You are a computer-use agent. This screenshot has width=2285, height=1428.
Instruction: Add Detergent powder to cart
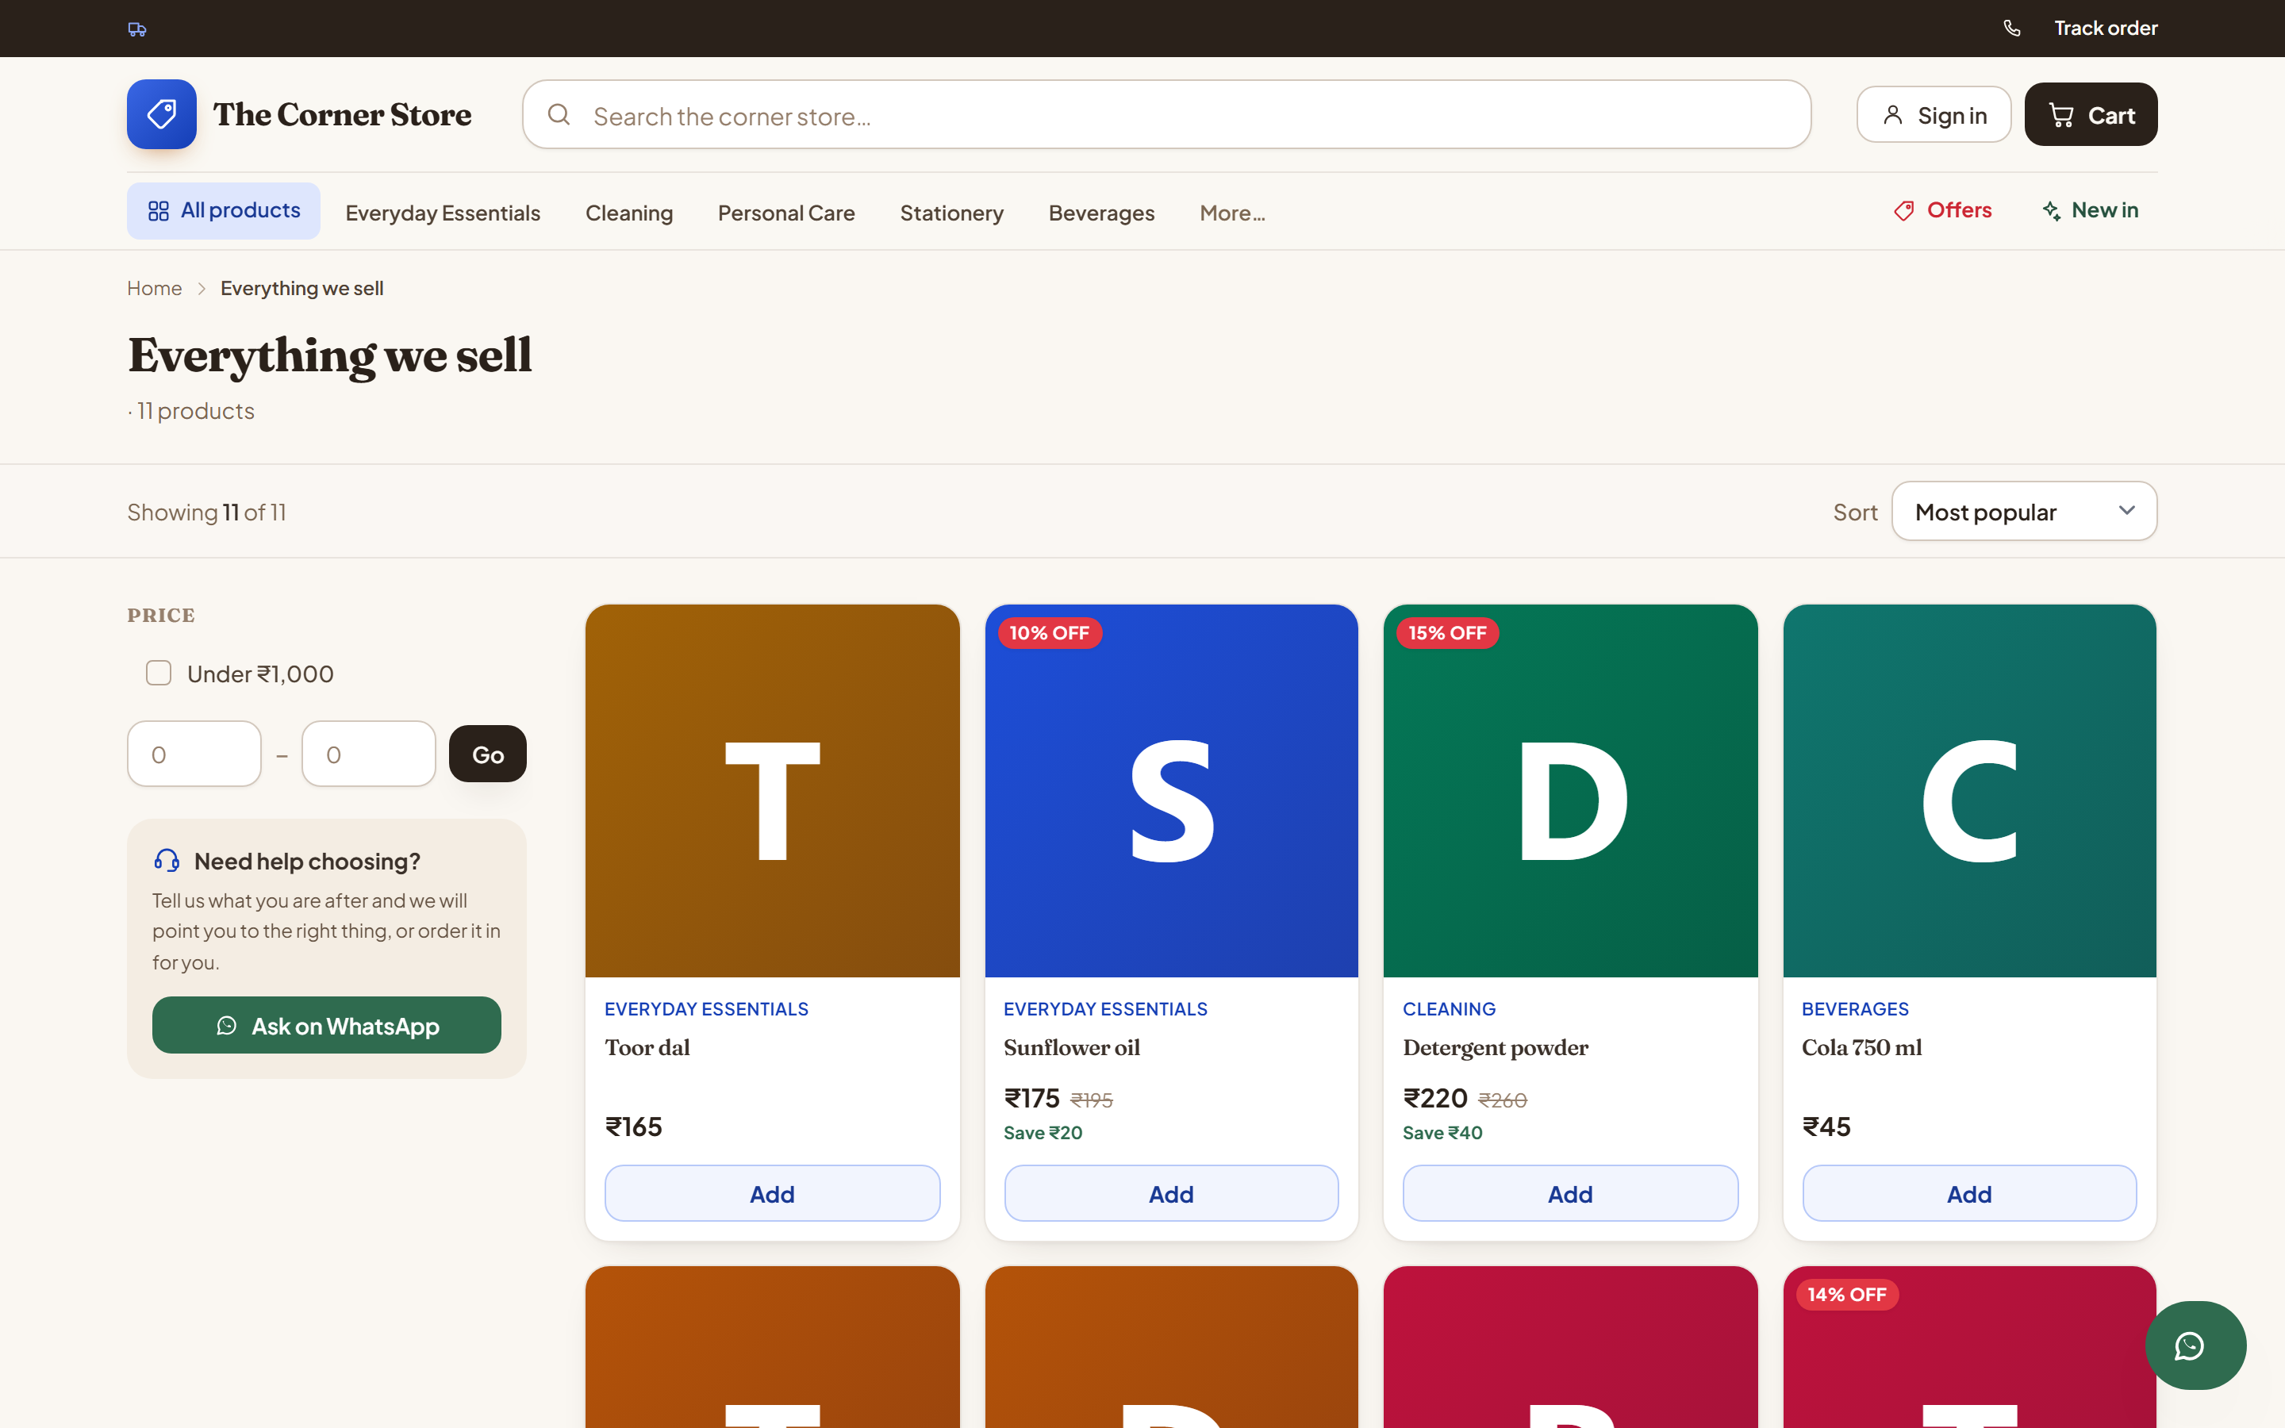pos(1570,1194)
